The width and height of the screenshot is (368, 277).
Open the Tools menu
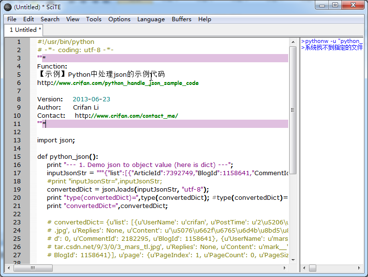(94, 19)
